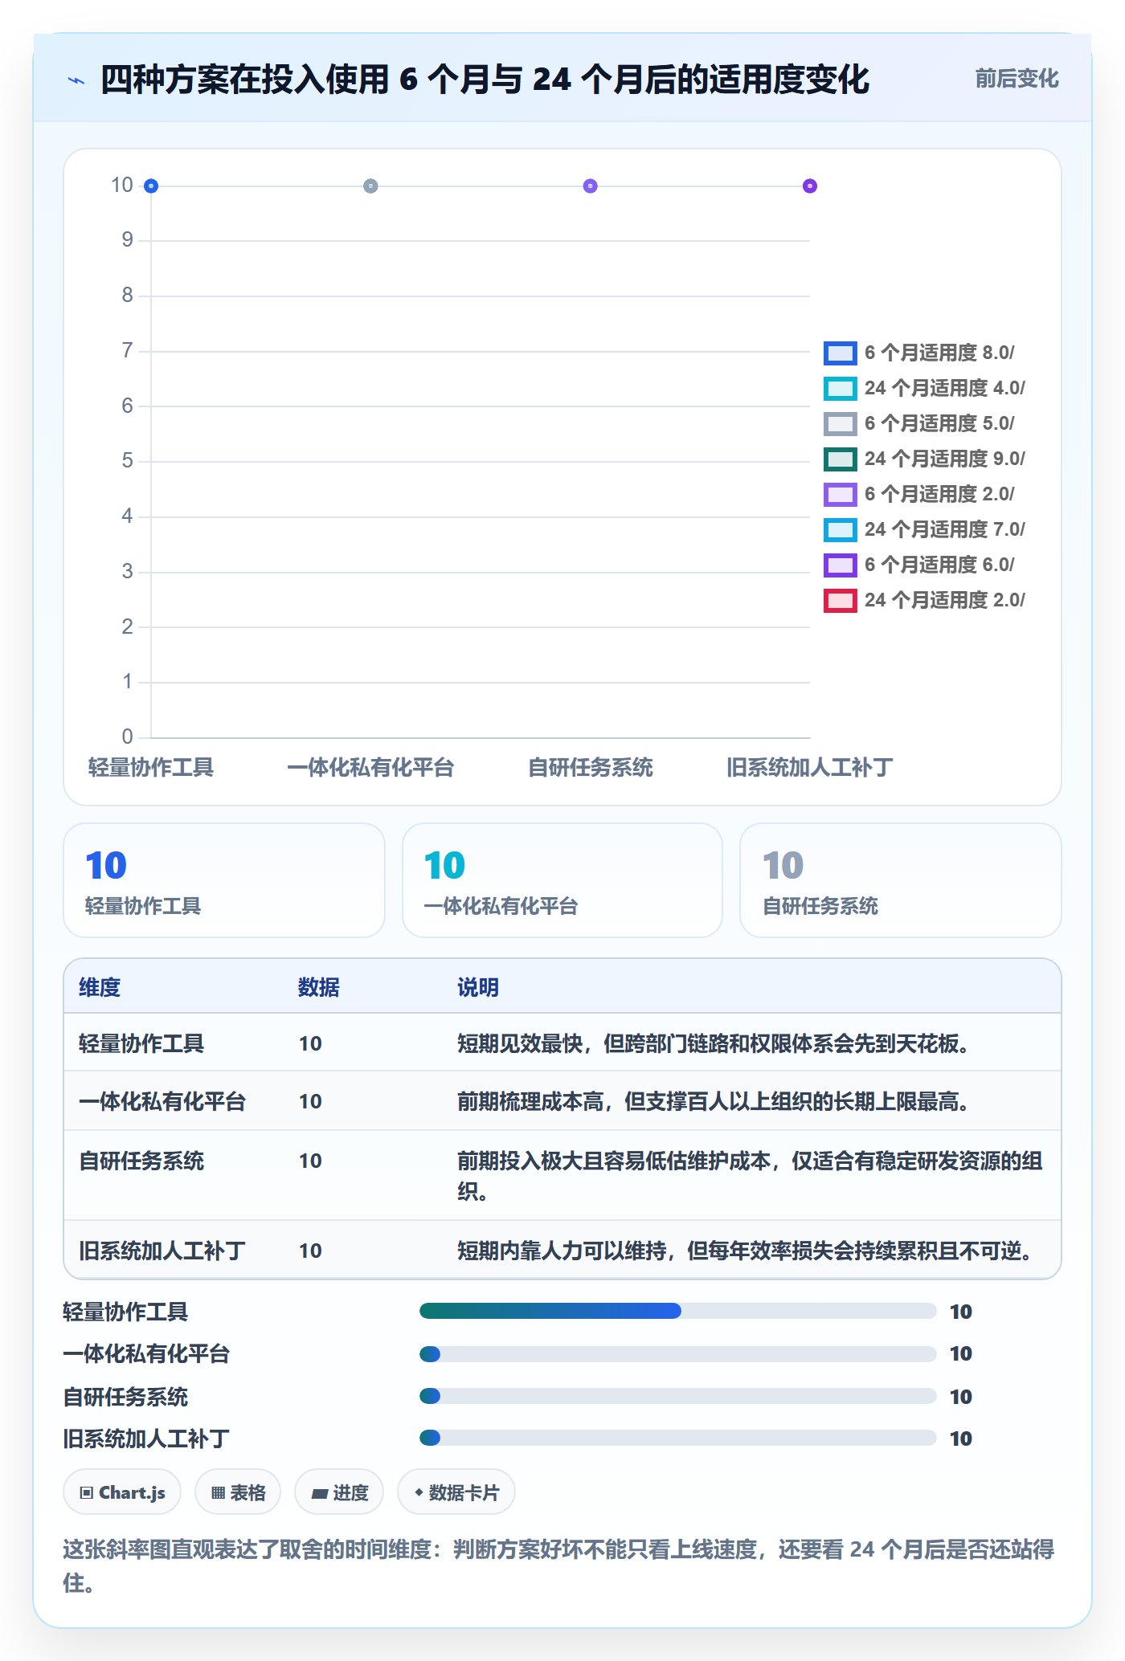The width and height of the screenshot is (1125, 1661).
Task: Select the chart data point above 一体化私有化平台
Action: coord(370,186)
